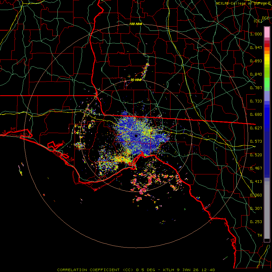Click the 1.000 value on the scale
The width and height of the screenshot is (272, 272).
256,34
